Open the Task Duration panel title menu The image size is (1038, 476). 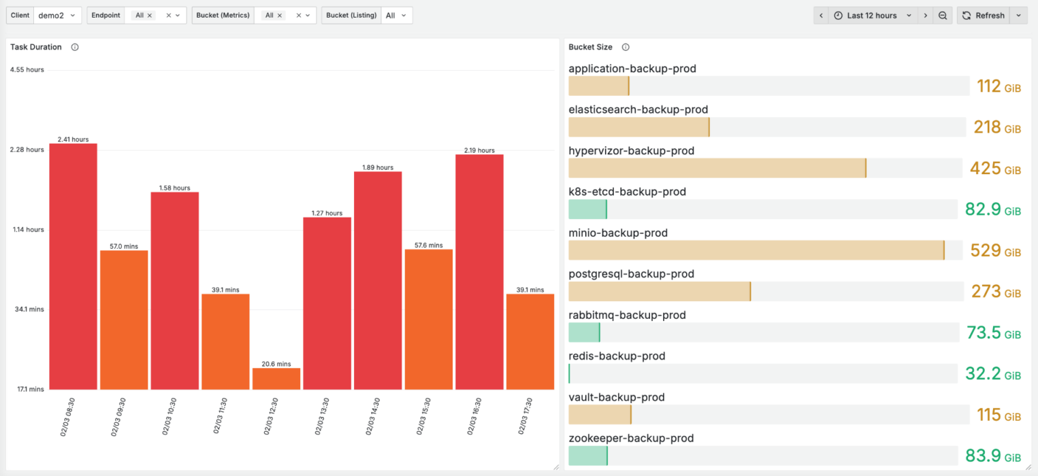click(36, 48)
